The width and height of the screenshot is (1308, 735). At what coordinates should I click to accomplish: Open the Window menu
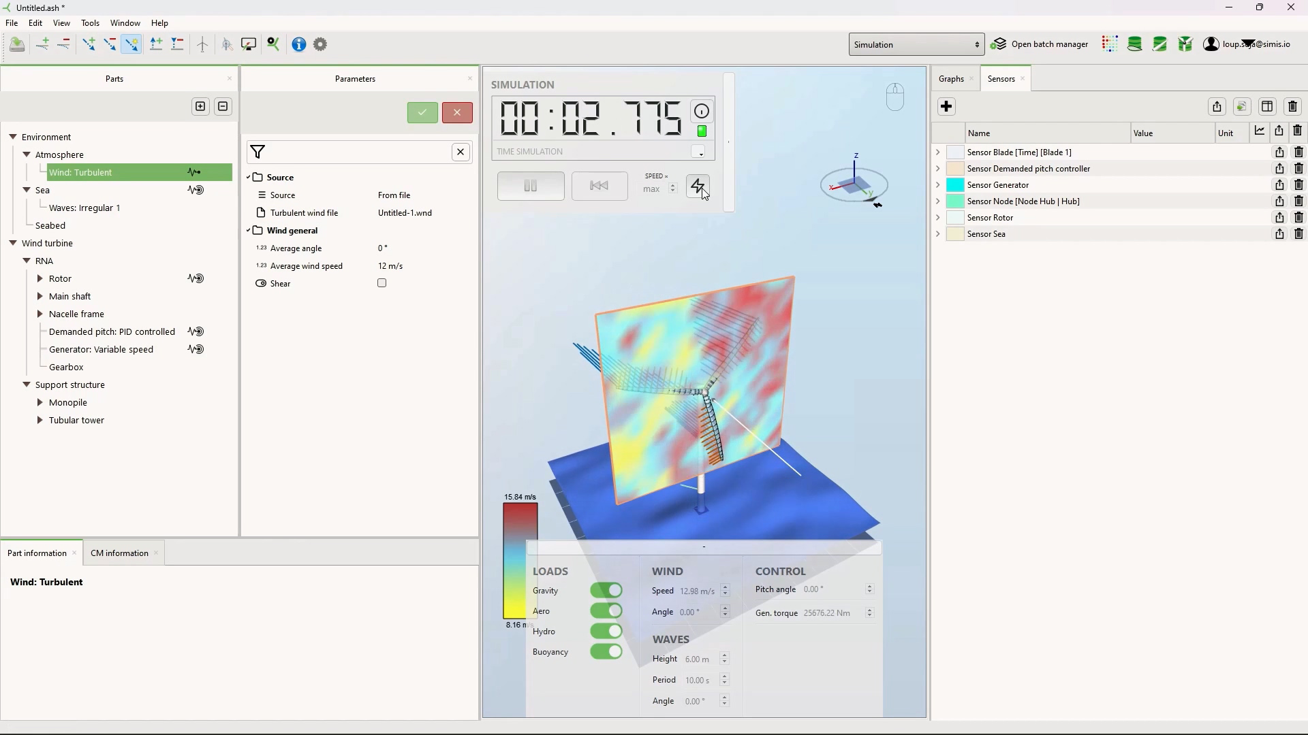(x=125, y=23)
